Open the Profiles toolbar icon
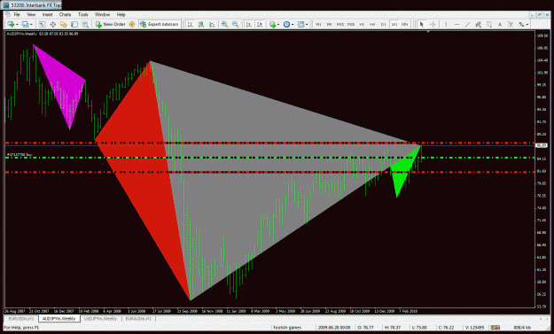 point(25,24)
